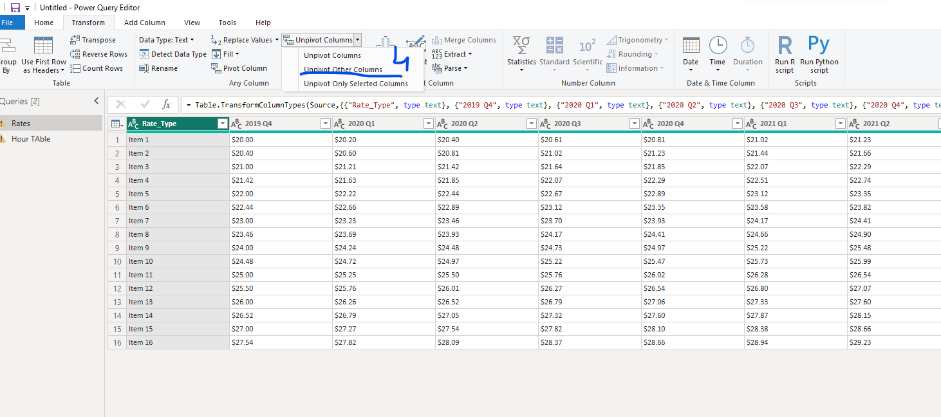Click the Rename column button
The image size is (941, 417).
coord(159,68)
